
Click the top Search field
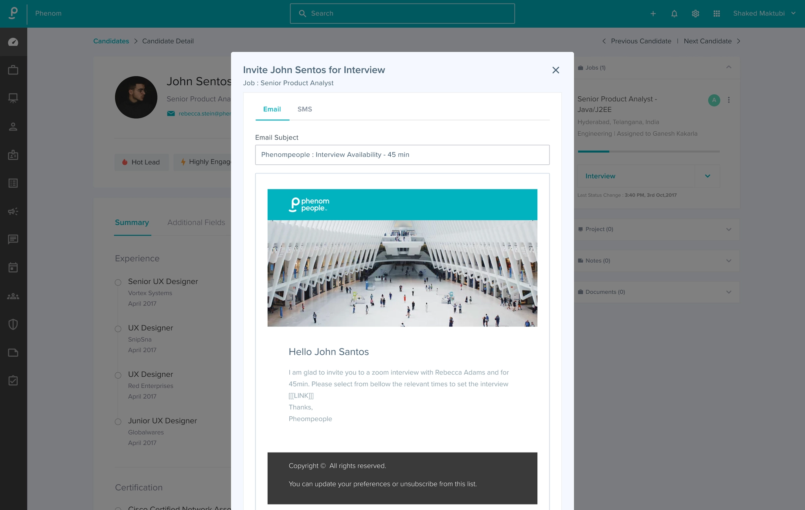[402, 14]
